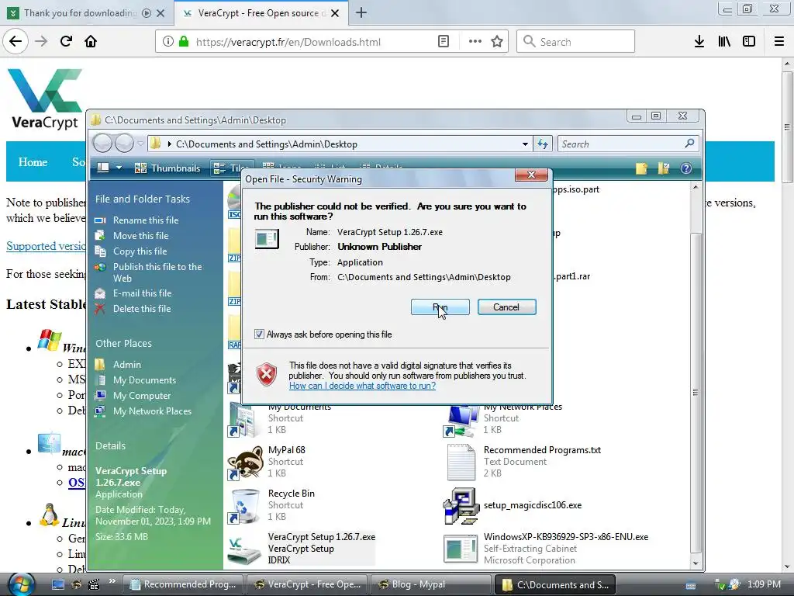Viewport: 794px width, 596px height.
Task: Click the system tray clock 1:09 PM
Action: coord(764,584)
